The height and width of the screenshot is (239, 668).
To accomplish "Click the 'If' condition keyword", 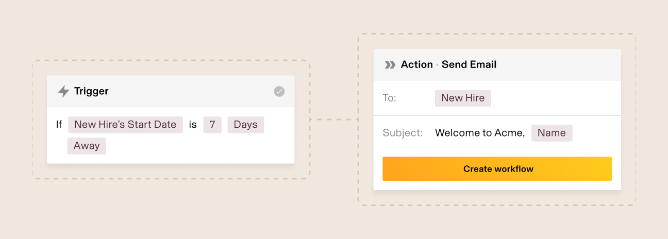I will 59,125.
